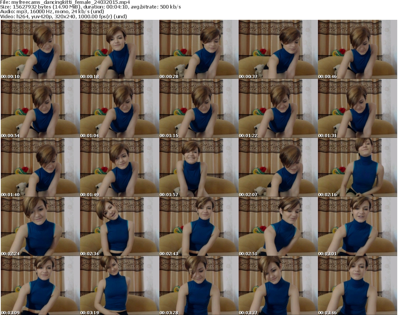Select the thumbnail at timestamp 00:01:15
Screen dimensions: 398x315
(x=199, y=108)
